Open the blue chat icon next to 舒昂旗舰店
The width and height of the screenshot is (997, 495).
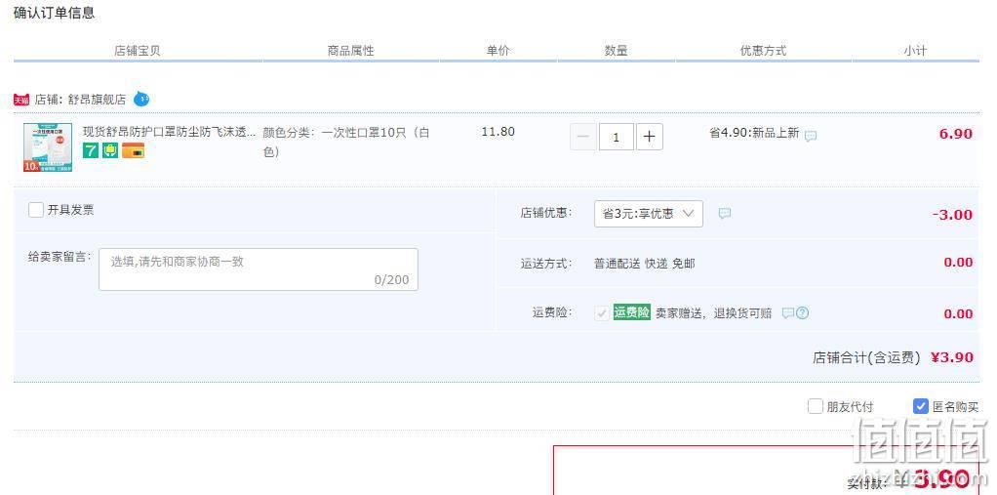[x=141, y=100]
